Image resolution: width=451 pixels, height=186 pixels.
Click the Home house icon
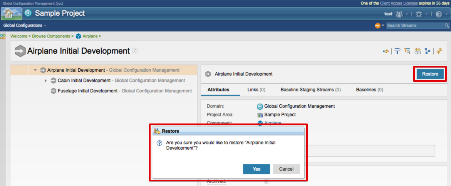click(8, 13)
